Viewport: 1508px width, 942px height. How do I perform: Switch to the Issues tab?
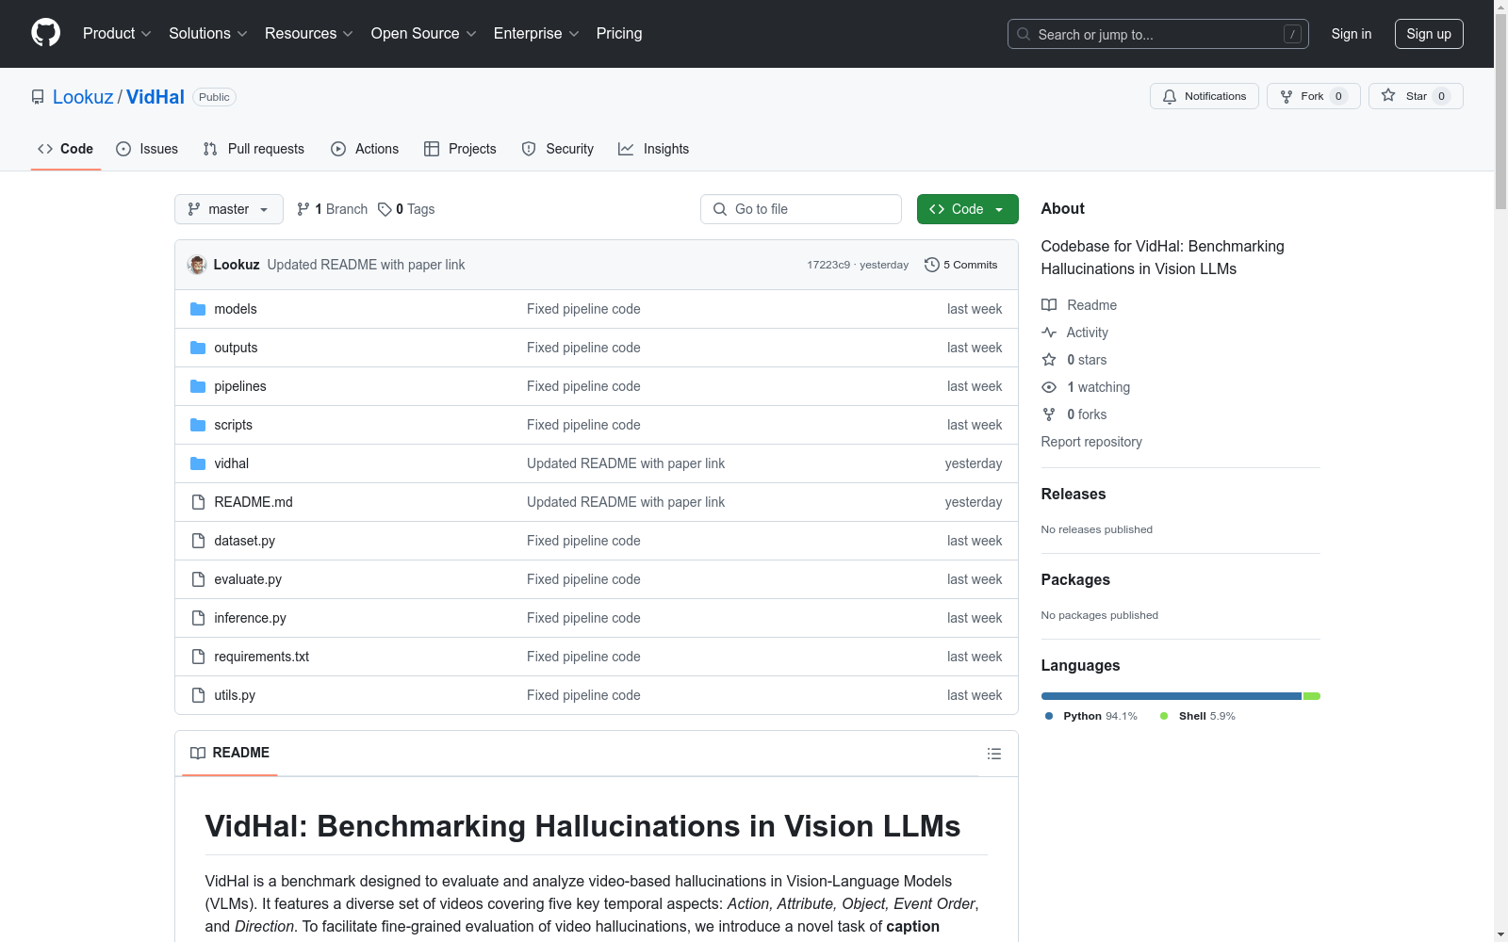point(147,149)
